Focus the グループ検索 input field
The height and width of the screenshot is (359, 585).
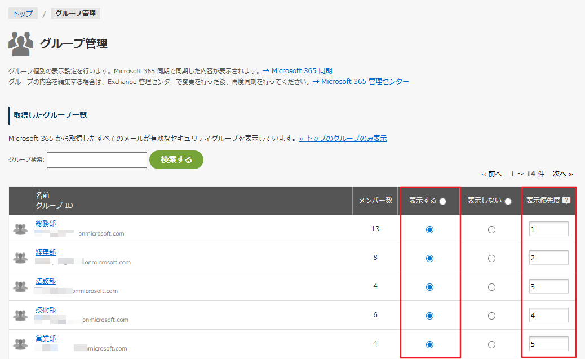(x=97, y=159)
